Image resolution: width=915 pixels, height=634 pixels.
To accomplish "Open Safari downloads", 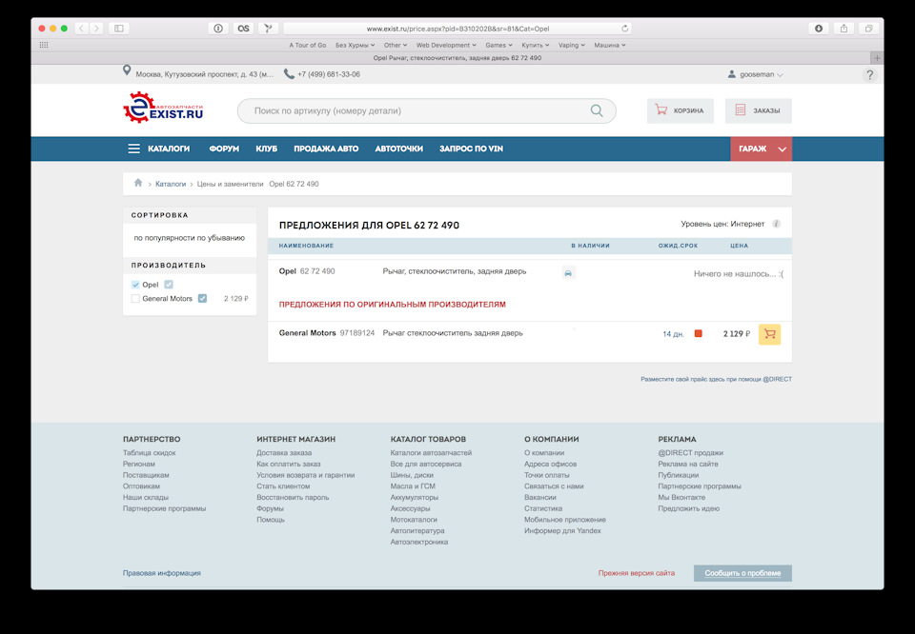I will (x=819, y=28).
